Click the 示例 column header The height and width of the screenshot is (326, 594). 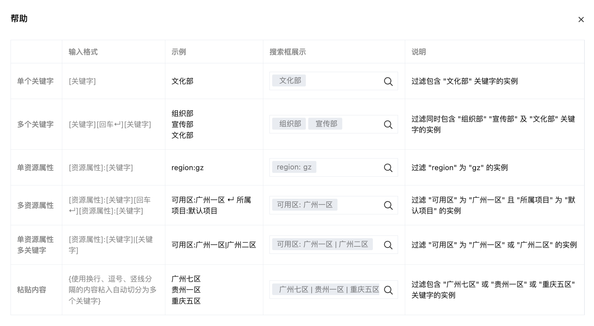pyautogui.click(x=179, y=52)
